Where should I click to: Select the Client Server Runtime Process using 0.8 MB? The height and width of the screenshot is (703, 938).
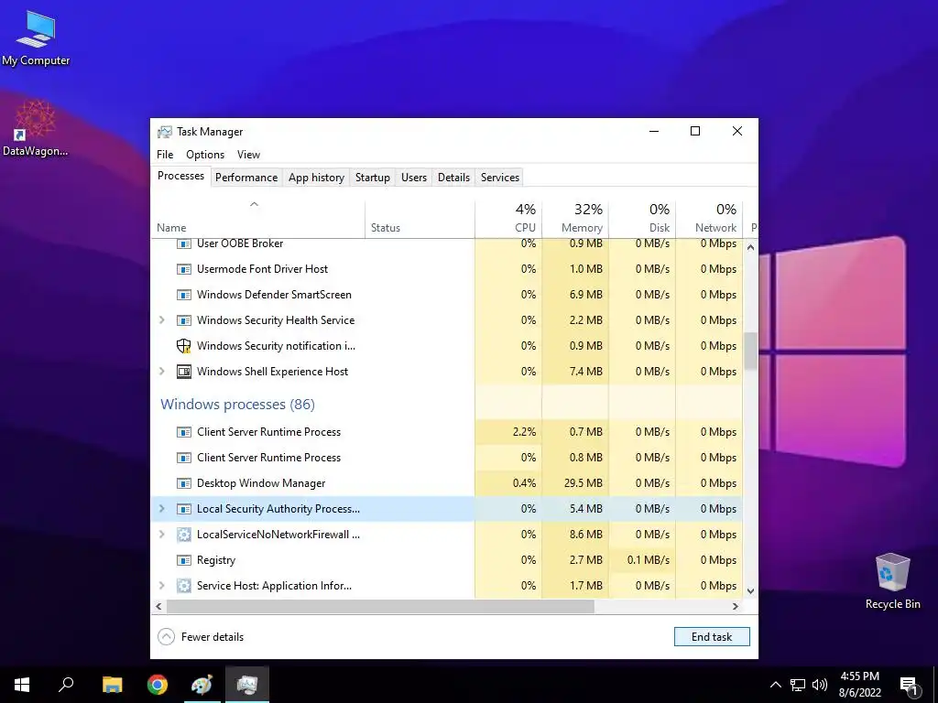point(447,458)
